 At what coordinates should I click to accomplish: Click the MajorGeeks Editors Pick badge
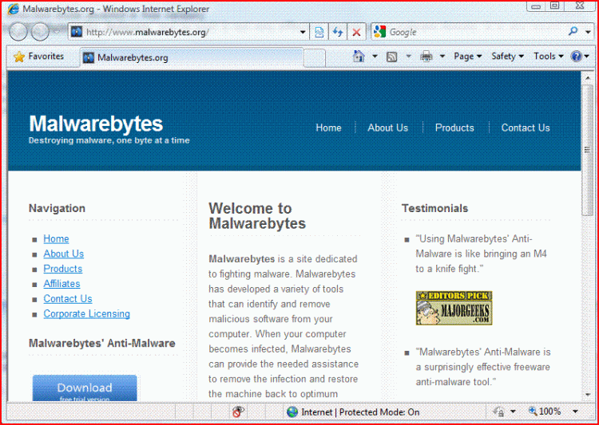point(454,308)
